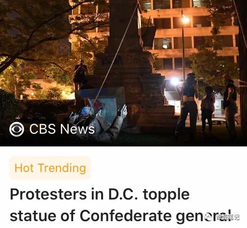247x228 pixels.
Task: Click the woman holding the bright flashlight
Action: (189, 105)
